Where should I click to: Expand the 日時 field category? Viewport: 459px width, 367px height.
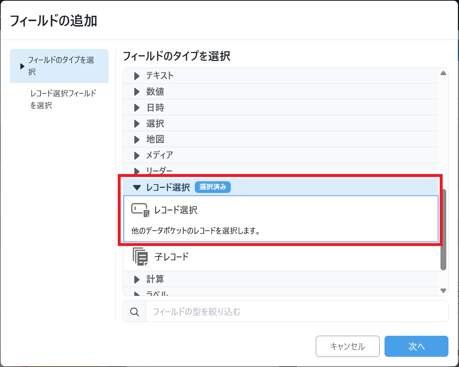point(155,108)
